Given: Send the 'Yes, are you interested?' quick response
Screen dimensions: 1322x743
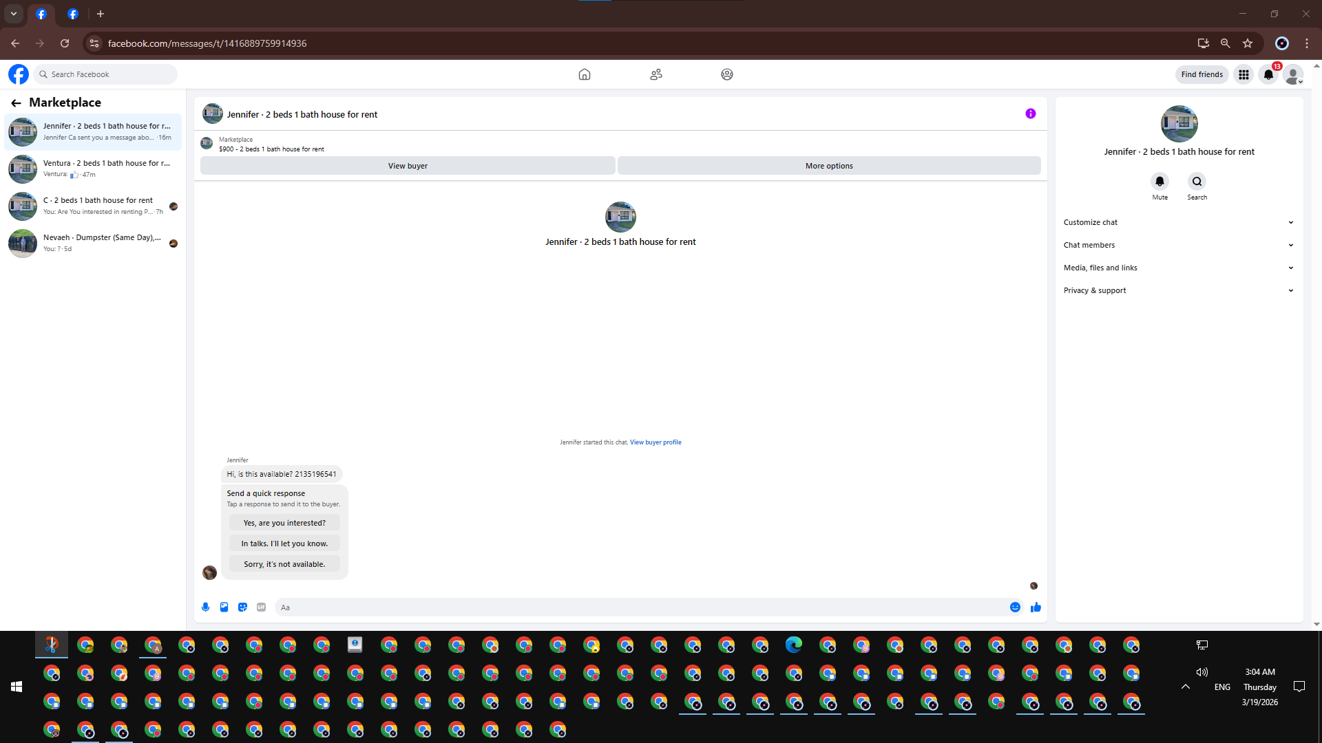Looking at the screenshot, I should click(x=284, y=523).
